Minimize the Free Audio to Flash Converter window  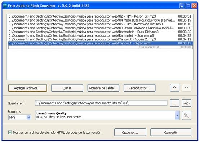point(182,6)
